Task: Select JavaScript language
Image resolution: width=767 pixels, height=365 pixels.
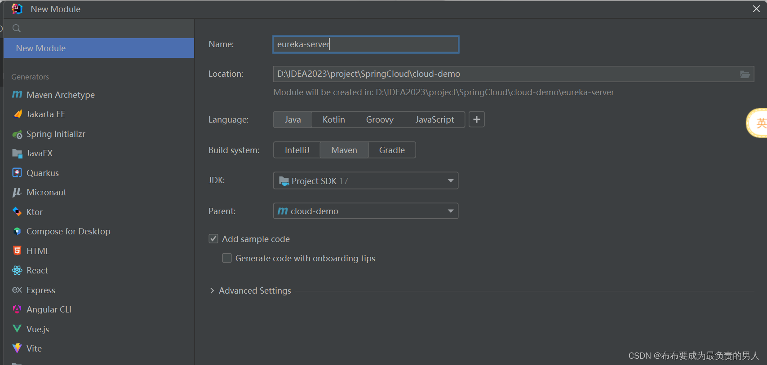Action: [434, 119]
